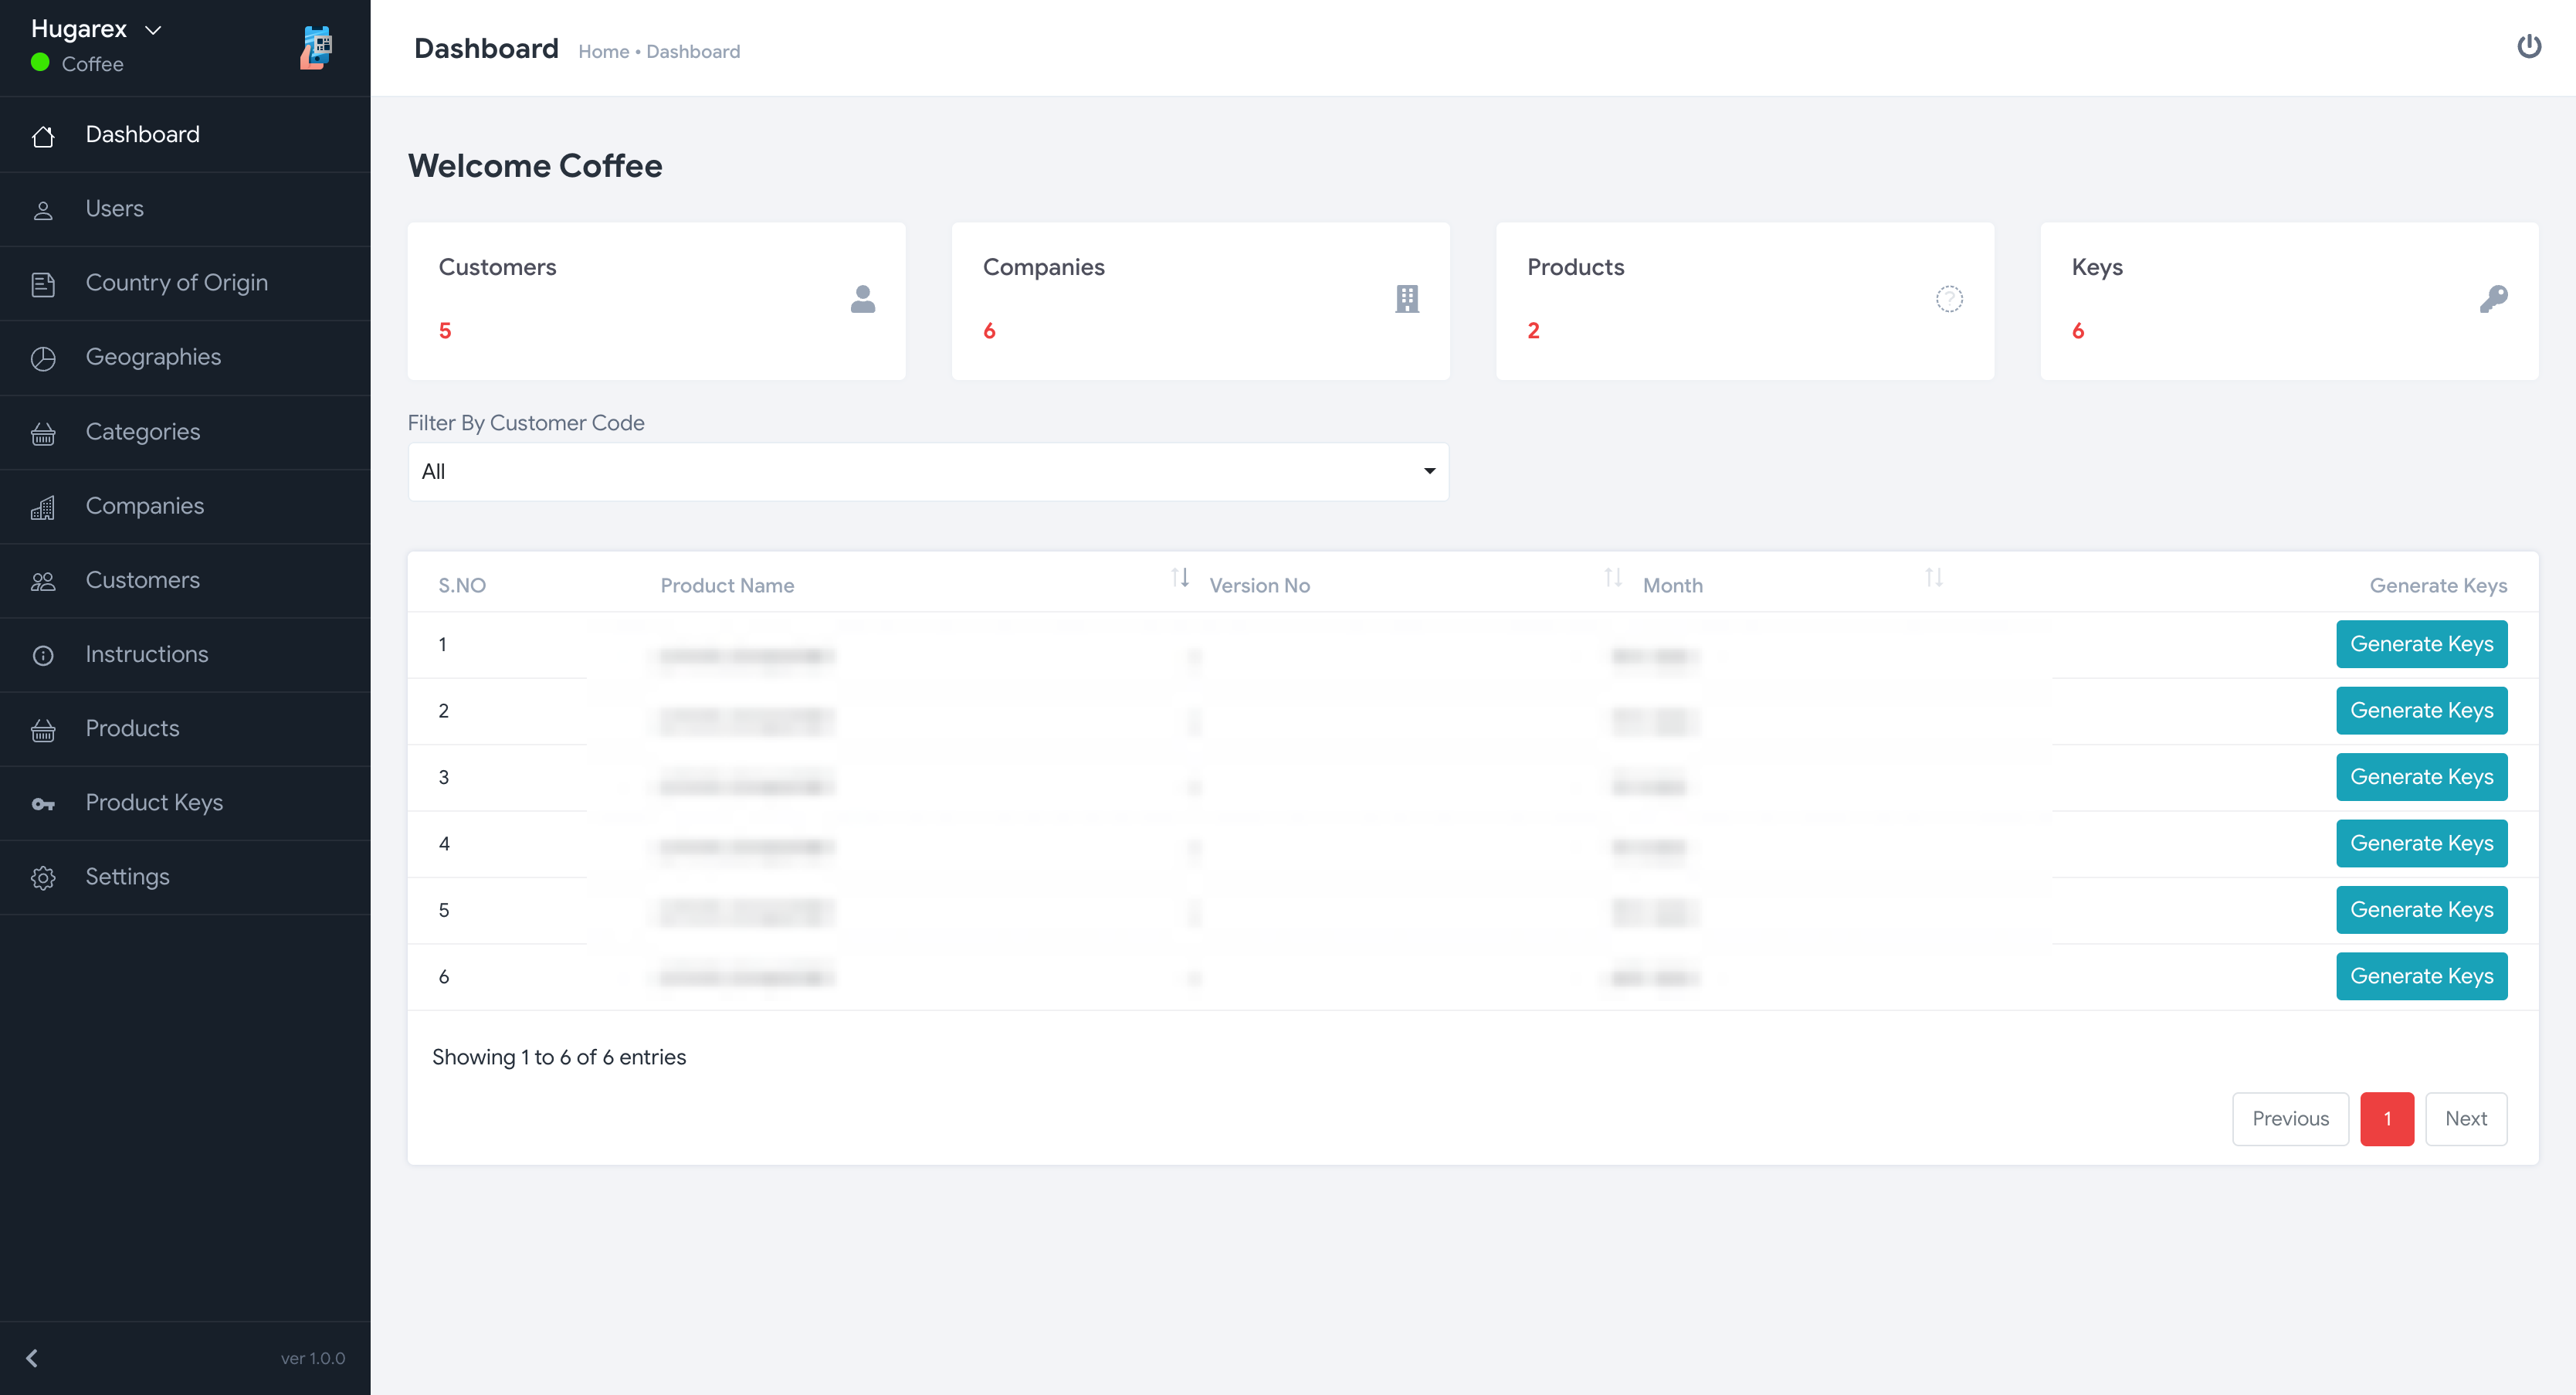Open Geographies from the sidebar
The width and height of the screenshot is (2576, 1395).
[153, 357]
